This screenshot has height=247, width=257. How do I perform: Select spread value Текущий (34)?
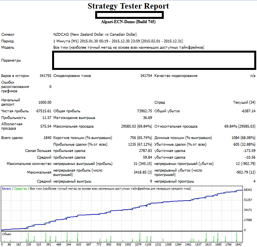[244, 102]
